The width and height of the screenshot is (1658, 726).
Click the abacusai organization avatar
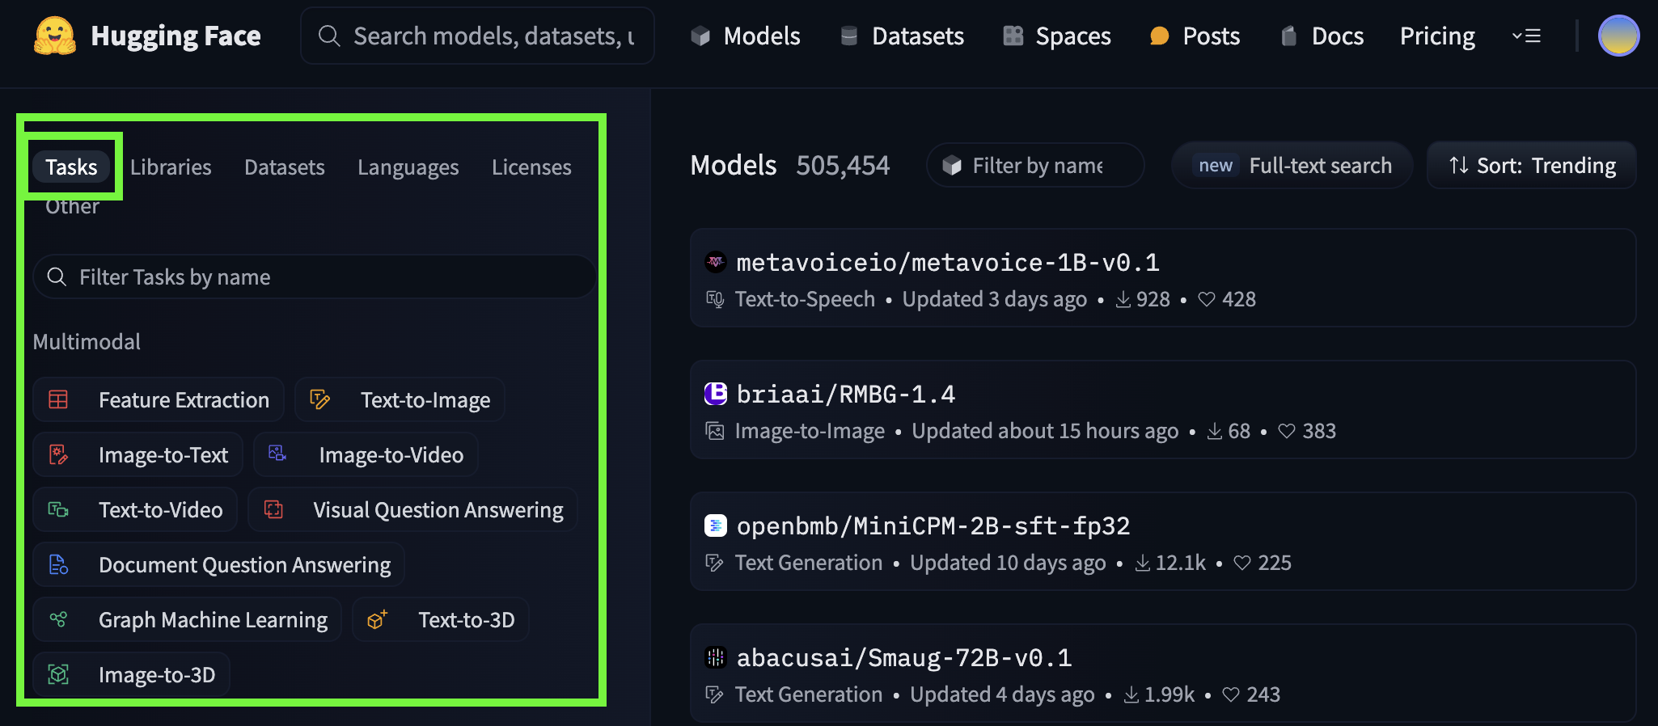pos(716,657)
